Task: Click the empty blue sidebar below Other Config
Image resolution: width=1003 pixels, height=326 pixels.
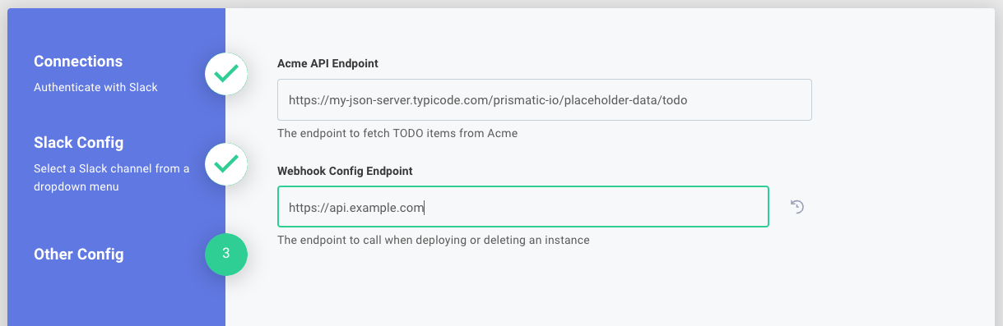Action: click(x=116, y=300)
